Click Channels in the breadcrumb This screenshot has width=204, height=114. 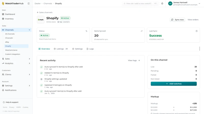(x=48, y=4)
